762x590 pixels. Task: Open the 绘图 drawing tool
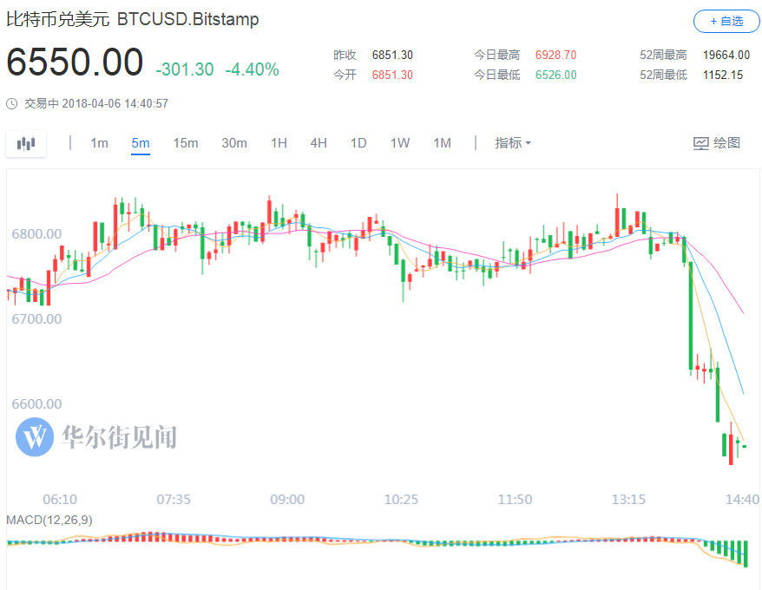tap(717, 143)
